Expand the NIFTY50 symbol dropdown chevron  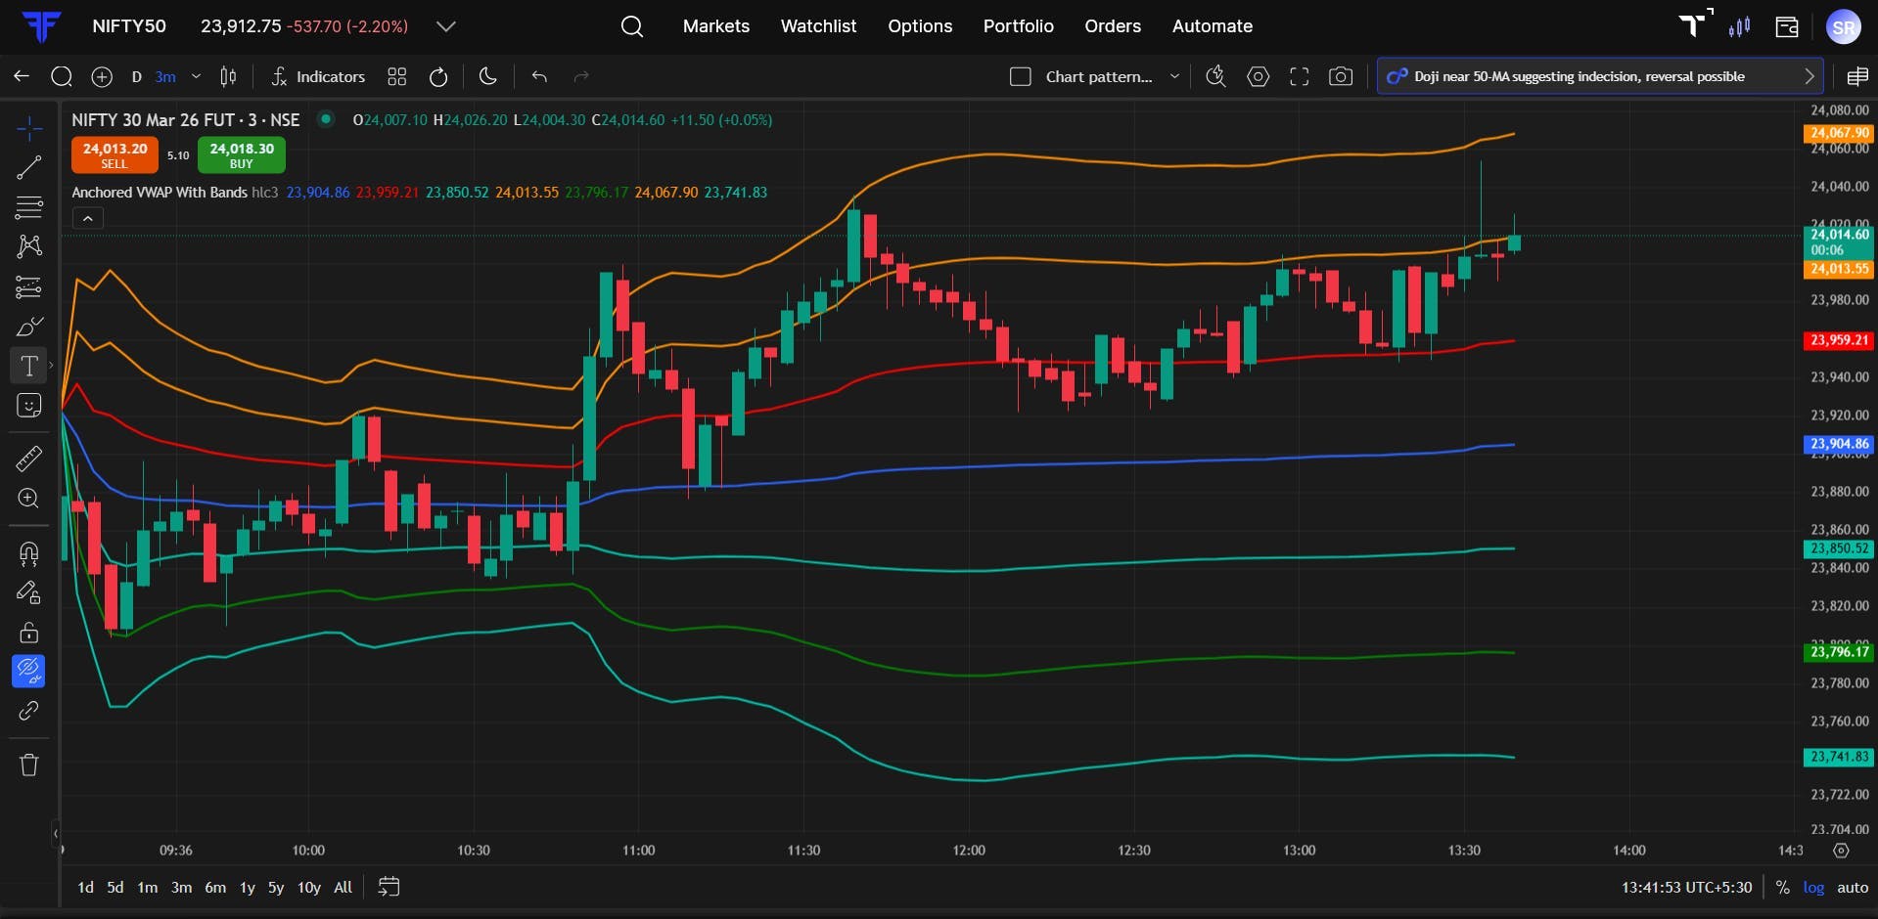pos(446,26)
